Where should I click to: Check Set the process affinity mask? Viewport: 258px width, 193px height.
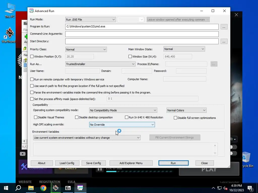point(32,99)
